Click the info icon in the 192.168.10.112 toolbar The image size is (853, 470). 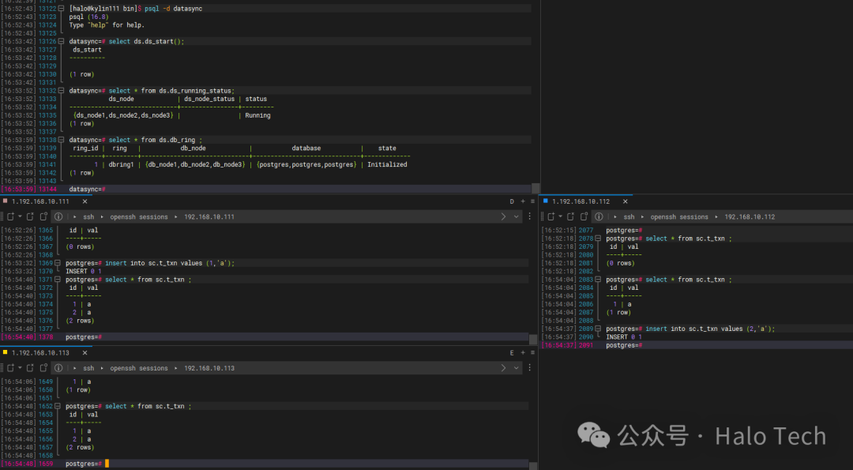click(x=599, y=216)
